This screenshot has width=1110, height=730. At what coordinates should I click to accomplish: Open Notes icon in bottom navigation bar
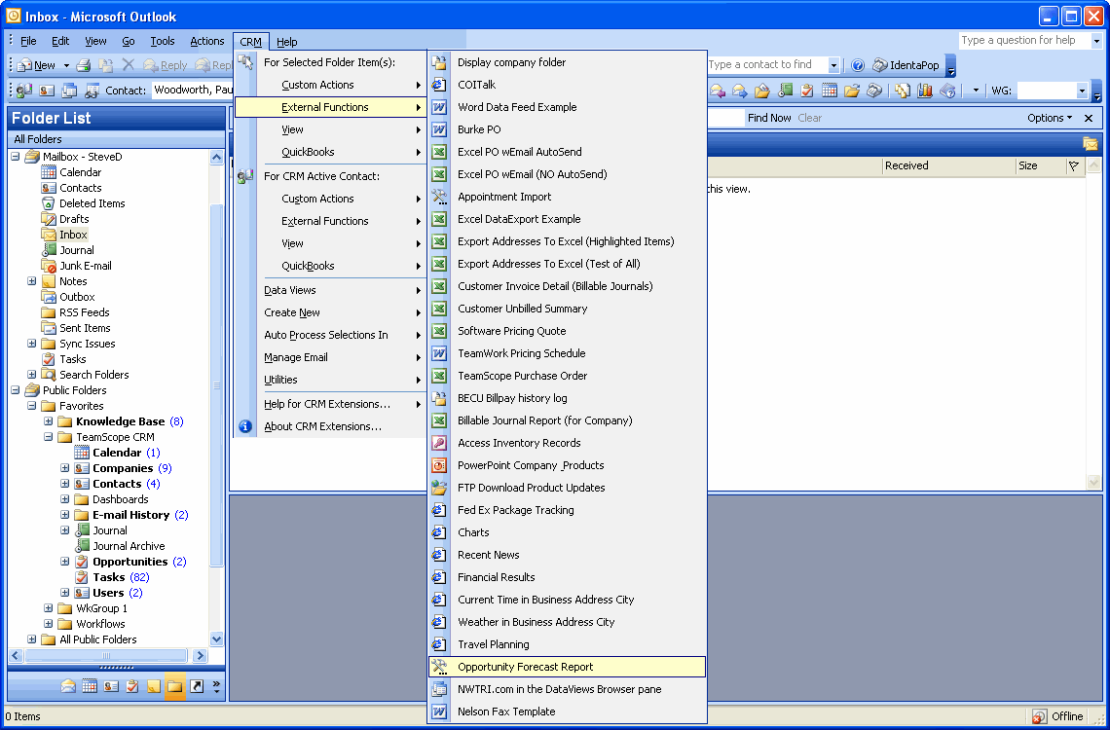pos(154,685)
